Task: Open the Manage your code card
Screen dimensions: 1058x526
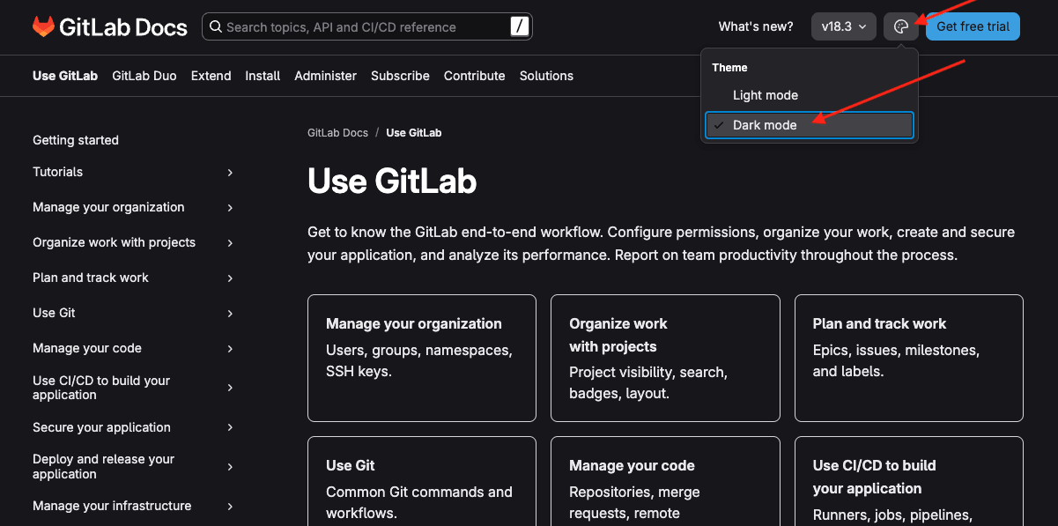Action: tap(665, 481)
